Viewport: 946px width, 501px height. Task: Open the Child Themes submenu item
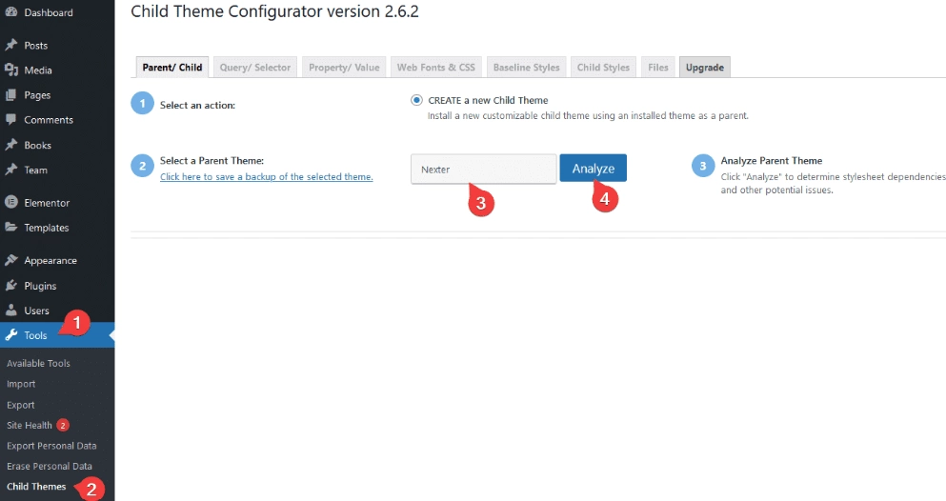(36, 487)
